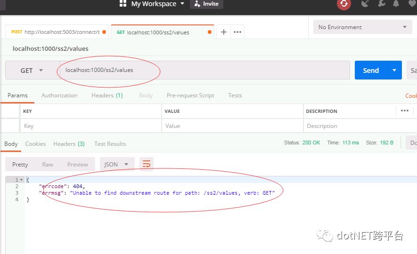Click the 200 OK status text
The width and height of the screenshot is (417, 254).
point(311,143)
